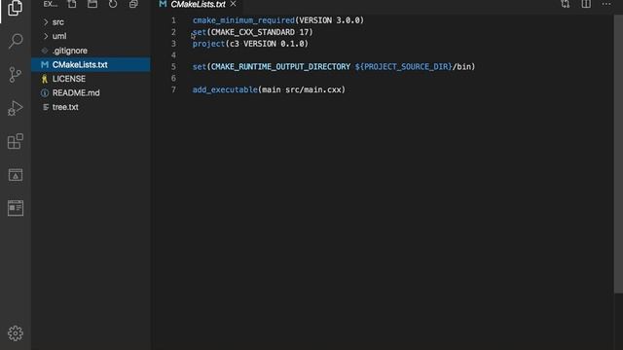Open the Run and Debug view
The image size is (623, 350).
pyautogui.click(x=16, y=108)
